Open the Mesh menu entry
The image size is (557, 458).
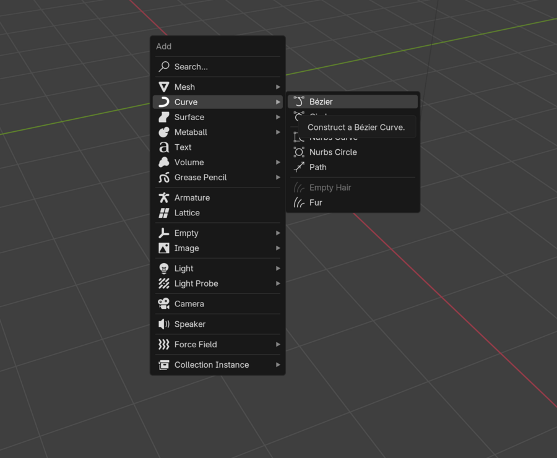pyautogui.click(x=218, y=87)
